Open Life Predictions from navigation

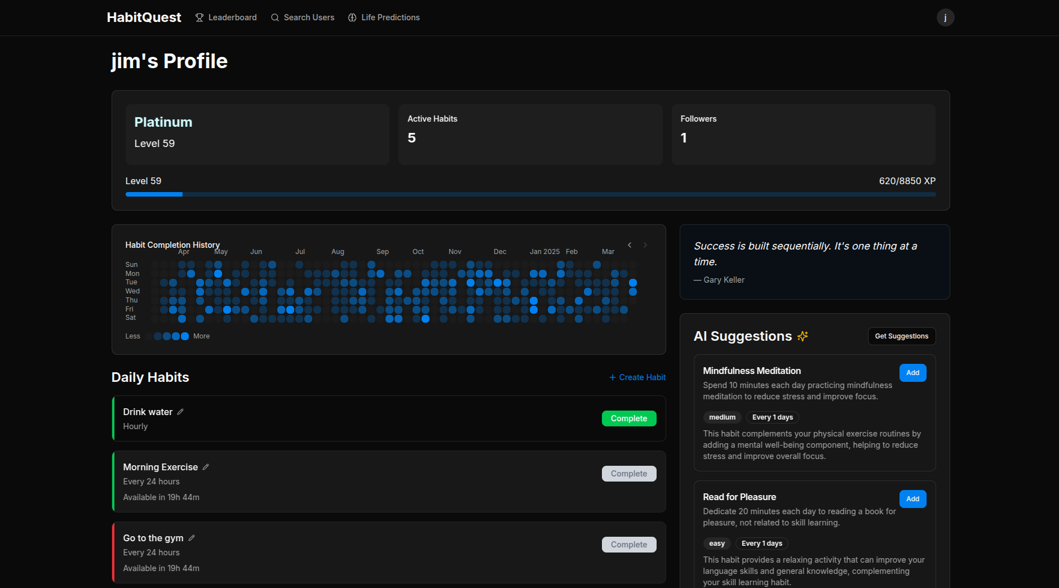[384, 17]
